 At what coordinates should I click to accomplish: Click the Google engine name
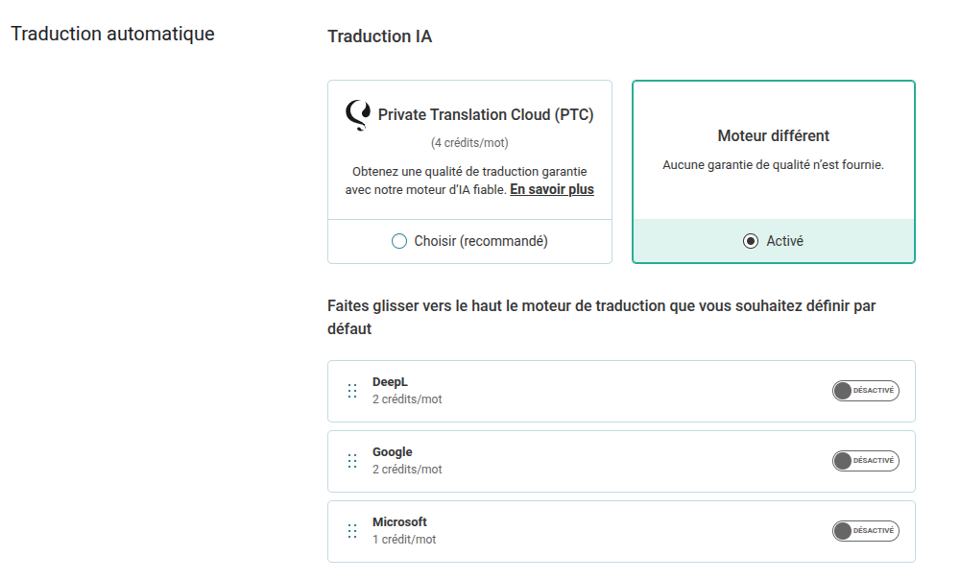[392, 452]
